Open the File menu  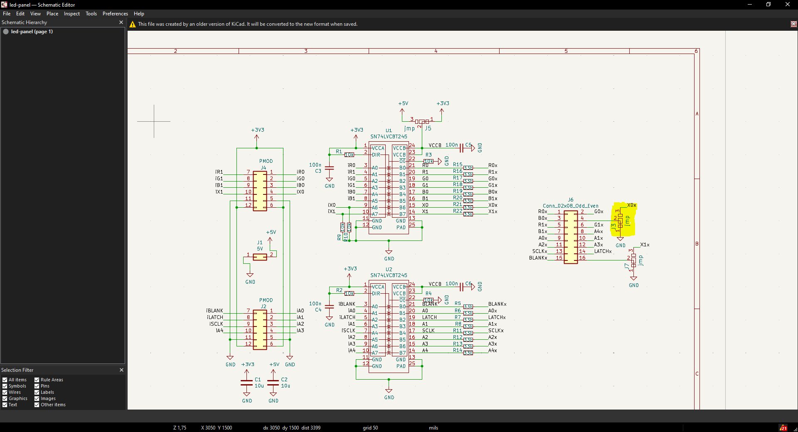[7, 14]
